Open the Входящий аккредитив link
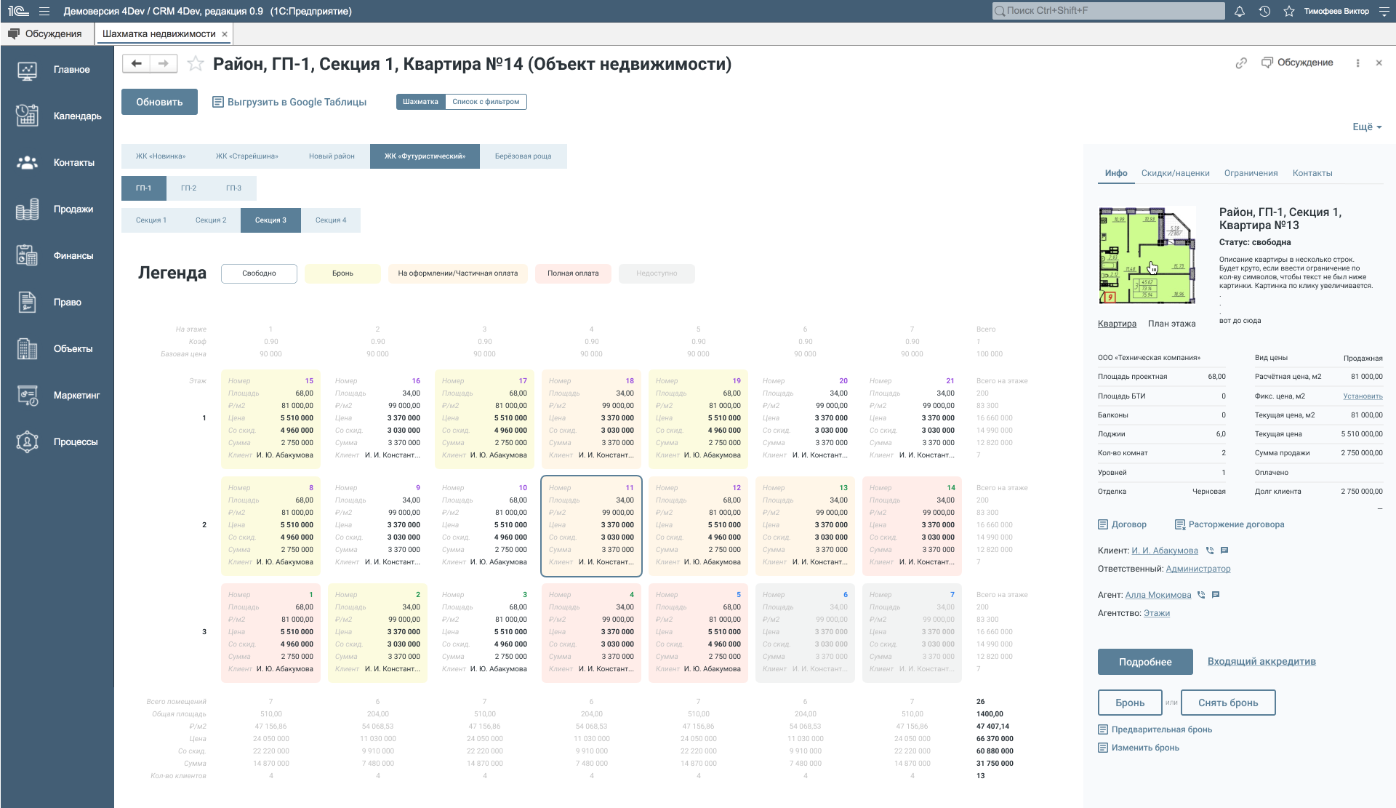1396x808 pixels. (1261, 661)
